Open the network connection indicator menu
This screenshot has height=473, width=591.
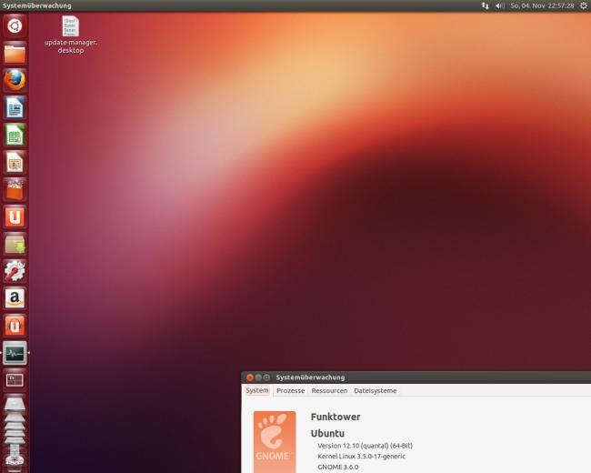click(486, 5)
